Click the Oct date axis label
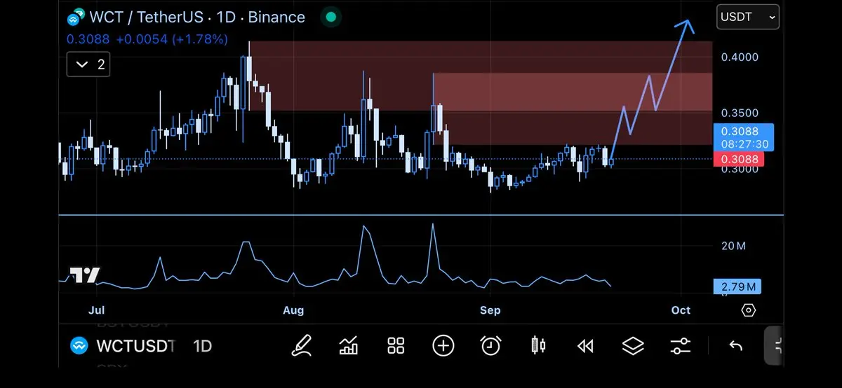Image resolution: width=842 pixels, height=388 pixels. click(x=681, y=310)
